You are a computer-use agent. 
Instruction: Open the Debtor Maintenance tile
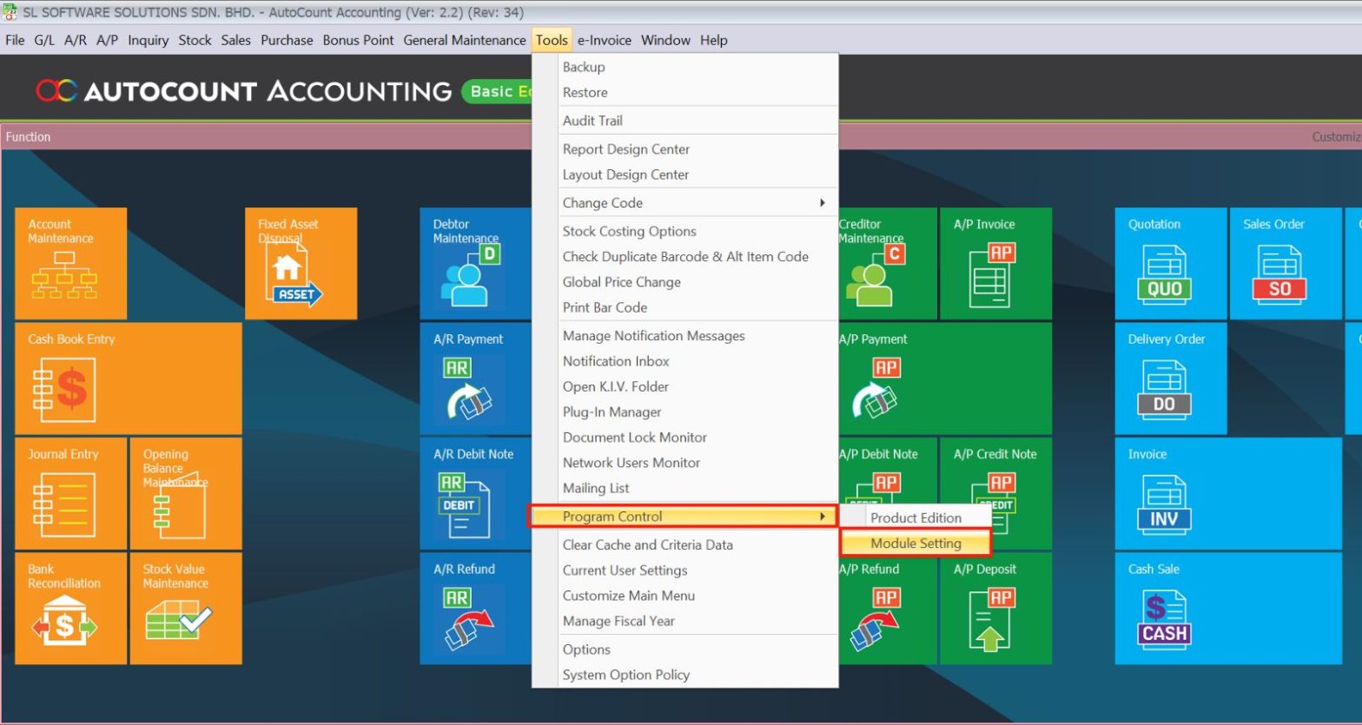476,263
